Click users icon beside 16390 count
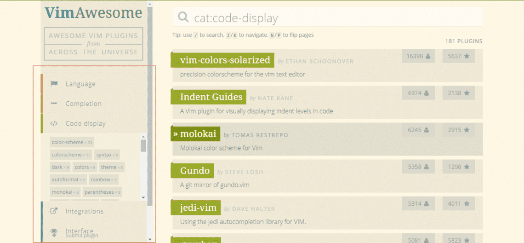This screenshot has height=243, width=524. pos(428,56)
